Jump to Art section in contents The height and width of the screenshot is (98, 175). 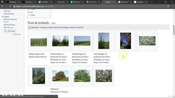pyautogui.click(x=32, y=12)
